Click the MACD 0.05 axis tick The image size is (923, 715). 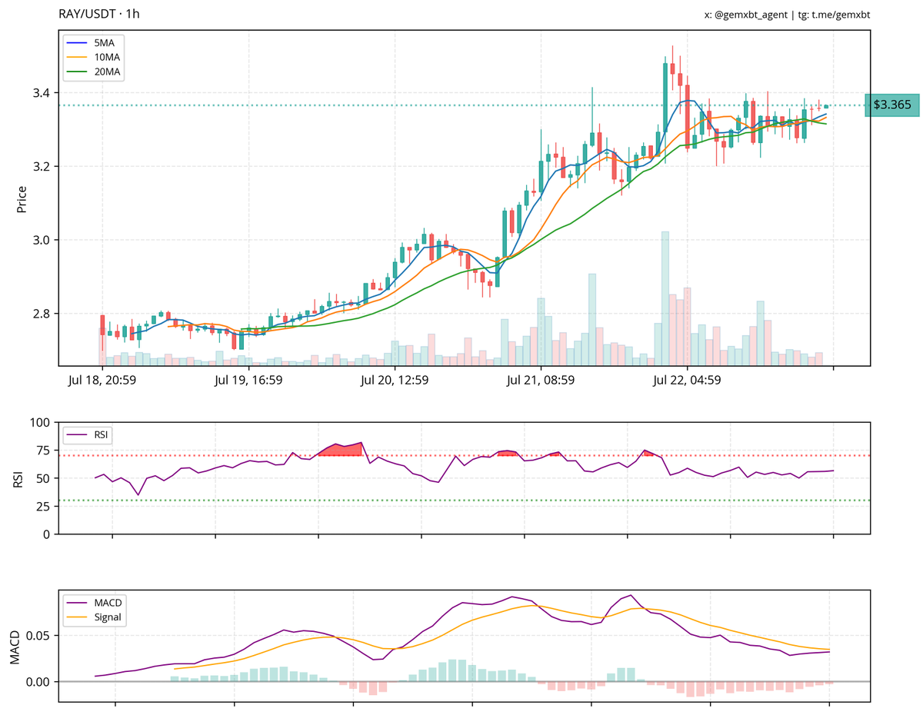[39, 636]
